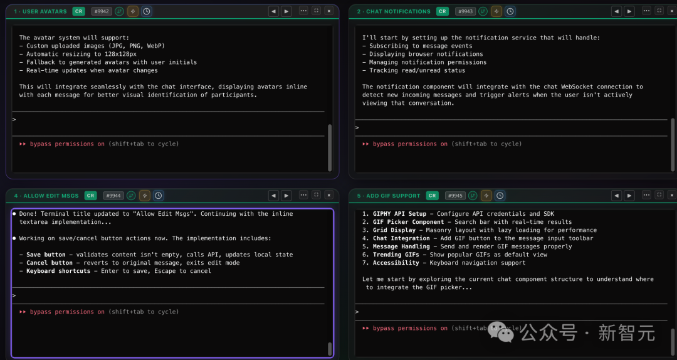This screenshot has width=677, height=360.
Task: Click the #9944 issue tag
Action: point(113,195)
